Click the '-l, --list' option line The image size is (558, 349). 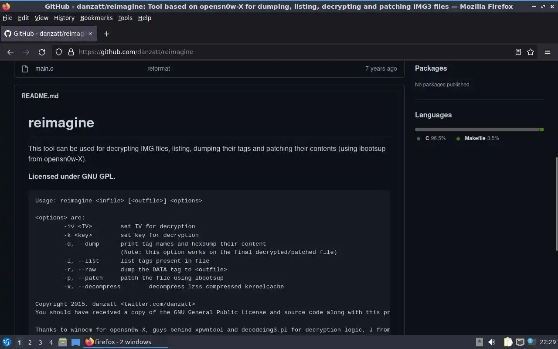tap(136, 261)
